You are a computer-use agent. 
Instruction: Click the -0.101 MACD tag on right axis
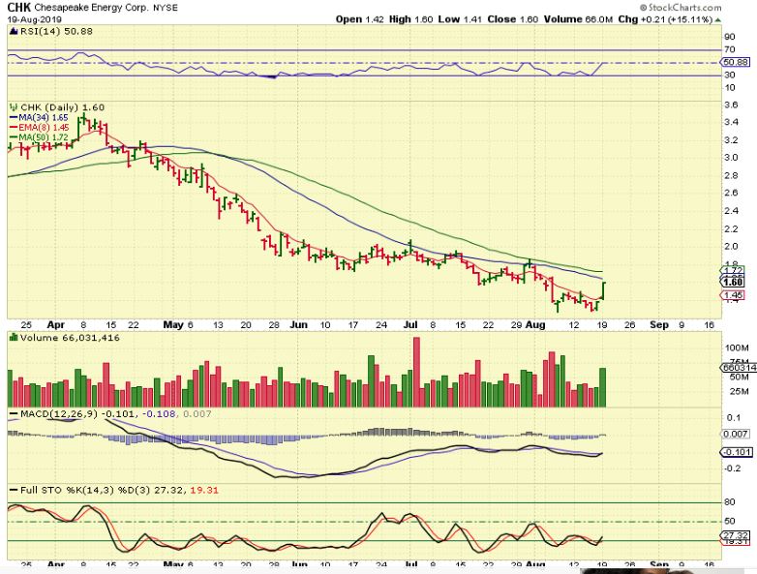[736, 452]
